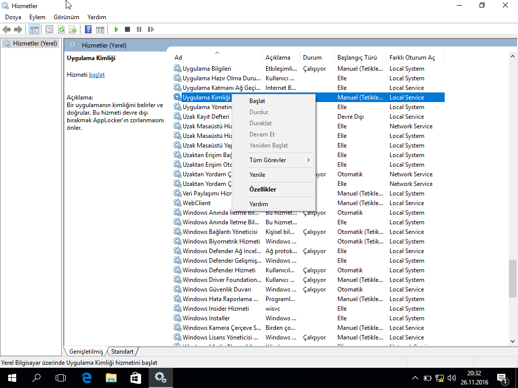The height and width of the screenshot is (388, 518).
Task: Click the vertical scrollbar thumb of services list
Action: click(513, 278)
